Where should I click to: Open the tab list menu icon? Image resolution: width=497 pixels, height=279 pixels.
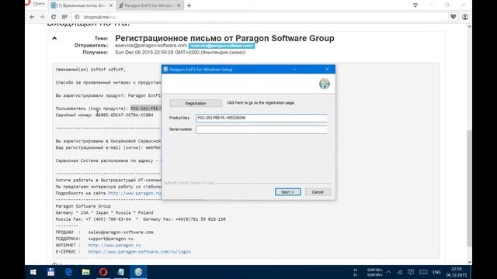(415, 5)
